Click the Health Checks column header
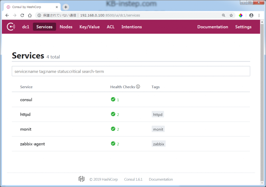Image resolution: width=266 pixels, height=187 pixels. (x=123, y=87)
